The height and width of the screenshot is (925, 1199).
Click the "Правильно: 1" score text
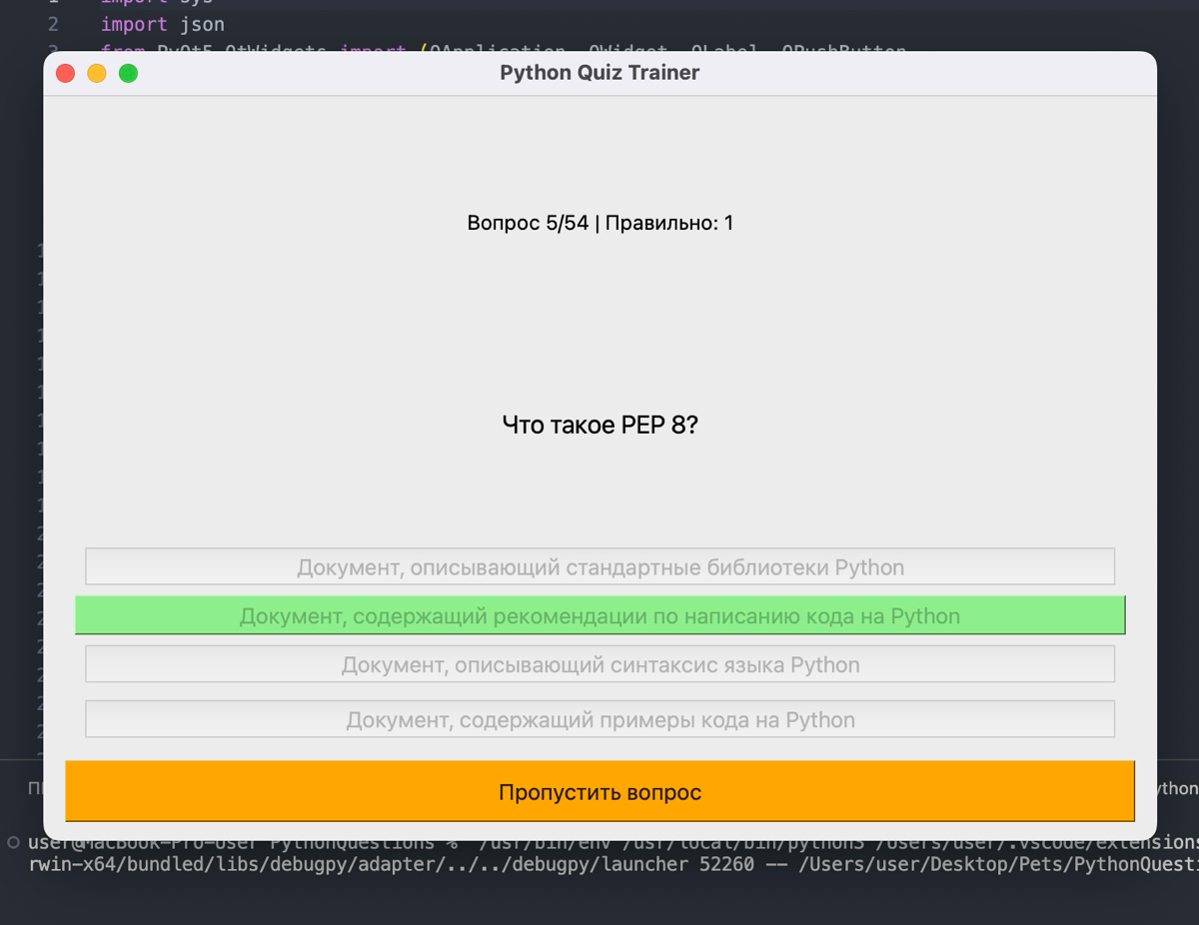tap(669, 223)
